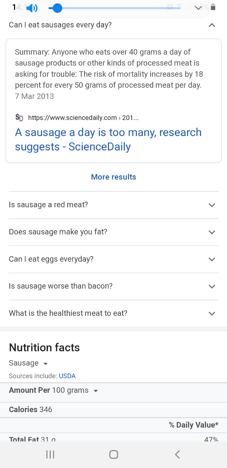Open recent apps from navigation bar
Screen dimensions: 227x468
coord(50,455)
